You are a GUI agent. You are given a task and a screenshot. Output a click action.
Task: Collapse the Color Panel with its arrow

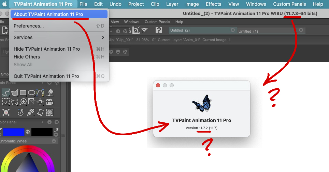pyautogui.click(x=49, y=122)
